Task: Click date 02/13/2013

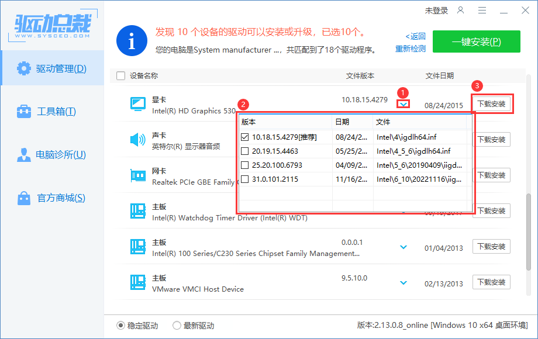Action: point(444,284)
